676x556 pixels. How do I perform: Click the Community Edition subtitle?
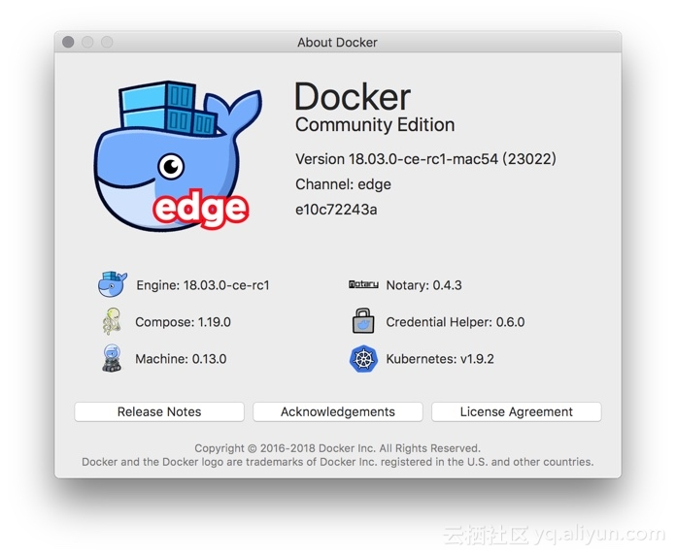click(x=375, y=125)
